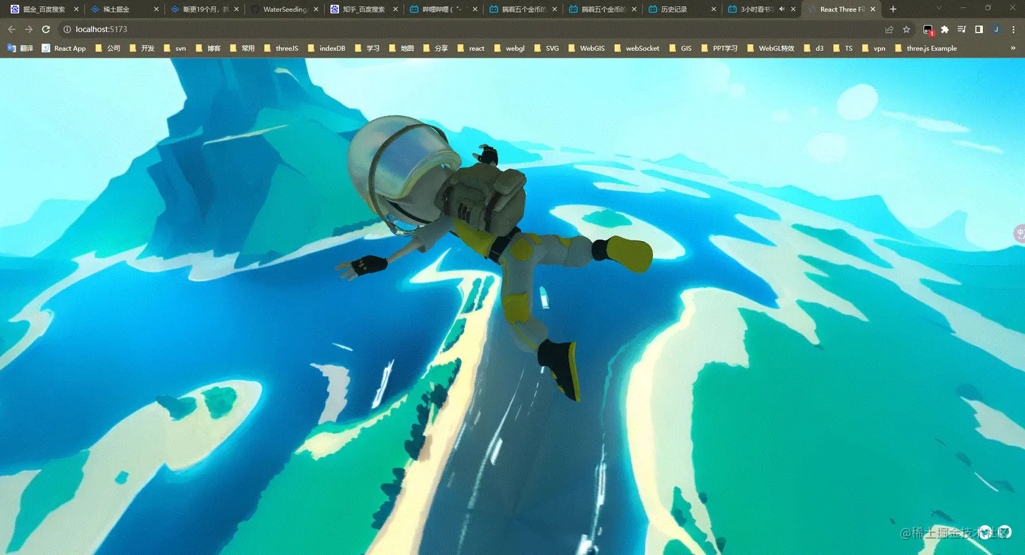Switch to the 哔哩哔哩 tab
1025x555 pixels.
(444, 9)
